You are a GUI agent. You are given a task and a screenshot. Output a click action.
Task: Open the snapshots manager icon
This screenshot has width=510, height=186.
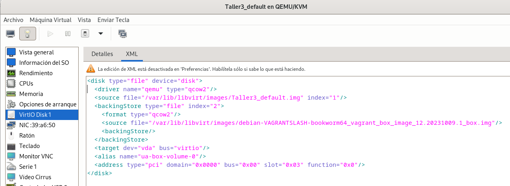click(123, 34)
